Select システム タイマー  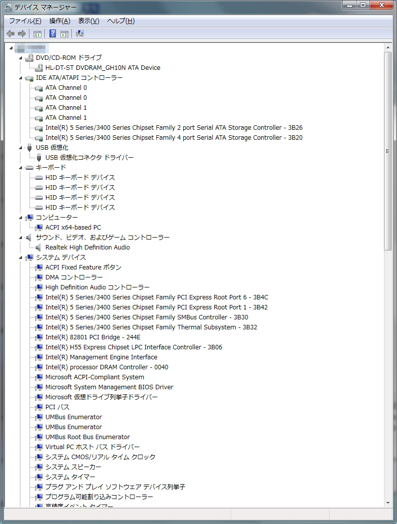(70, 477)
